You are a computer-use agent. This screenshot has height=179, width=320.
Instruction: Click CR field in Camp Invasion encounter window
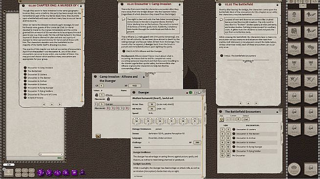101,86
